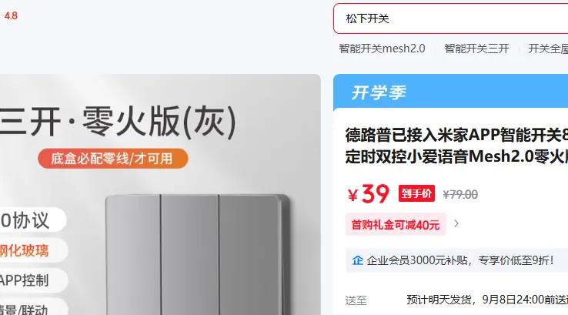This screenshot has width=568, height=315.
Task: Click the blue 企 enterprise member icon
Action: pyautogui.click(x=358, y=260)
